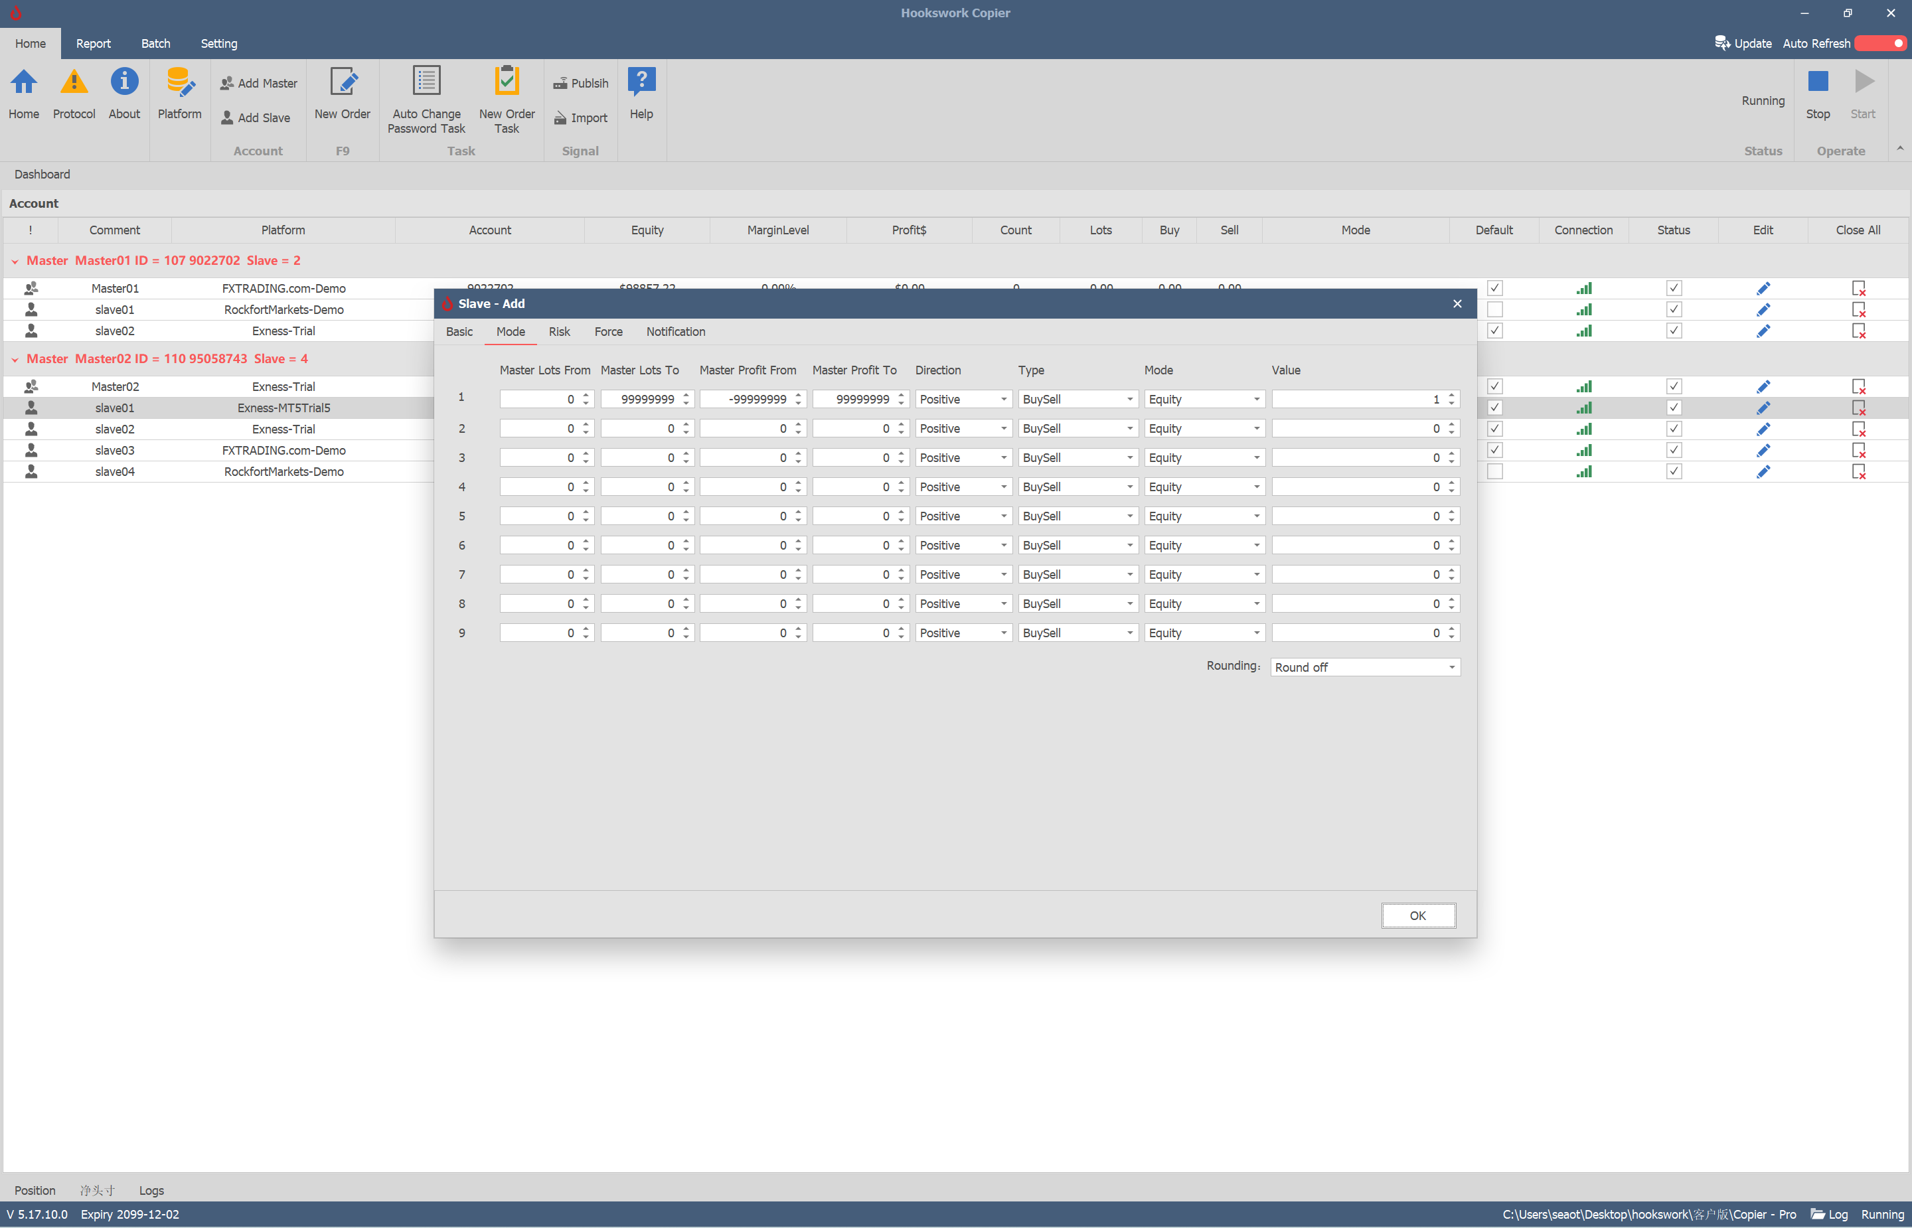Open Auto Change Password Task

point(427,100)
